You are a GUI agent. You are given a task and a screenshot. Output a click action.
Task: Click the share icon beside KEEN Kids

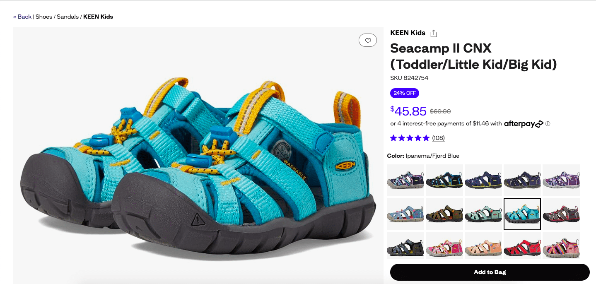(x=434, y=33)
